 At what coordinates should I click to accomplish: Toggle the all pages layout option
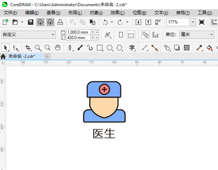pos(146,35)
